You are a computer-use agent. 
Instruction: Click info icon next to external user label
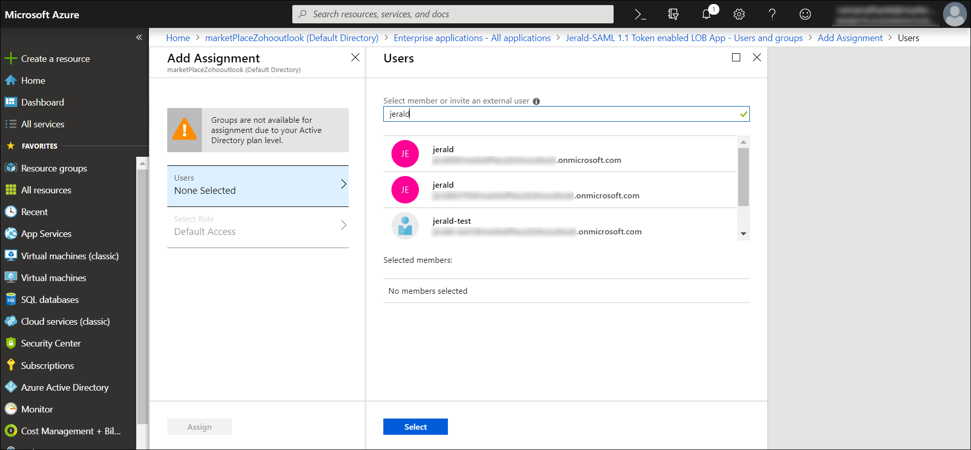pyautogui.click(x=536, y=101)
